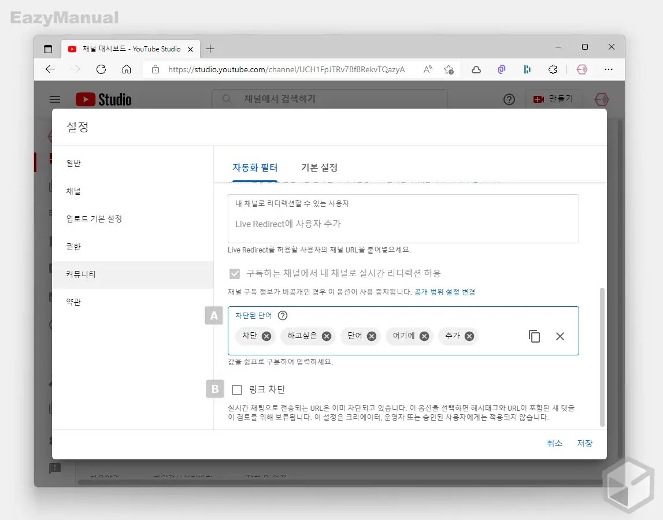Image resolution: width=663 pixels, height=520 pixels.
Task: Open YouTube Studio help
Action: pyautogui.click(x=509, y=99)
